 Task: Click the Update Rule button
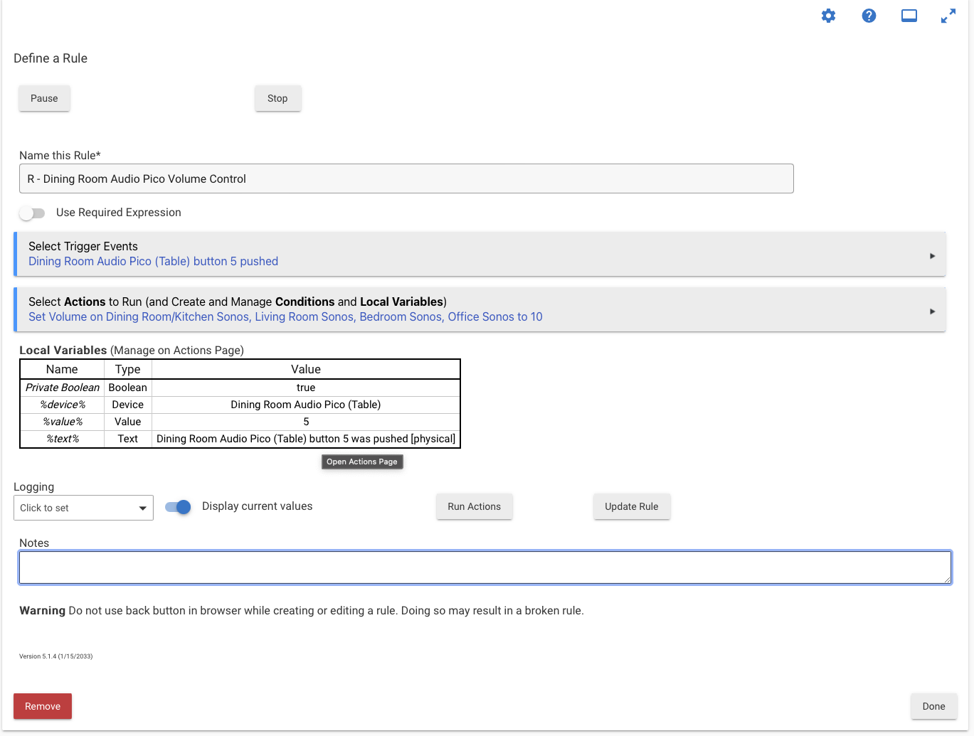tap(631, 507)
